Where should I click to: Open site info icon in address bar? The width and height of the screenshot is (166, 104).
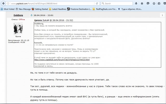tap(8, 3)
